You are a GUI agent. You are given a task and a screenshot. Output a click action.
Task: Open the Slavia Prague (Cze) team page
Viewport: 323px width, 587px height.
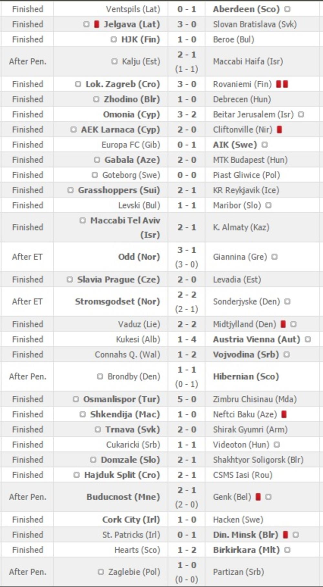tap(118, 279)
